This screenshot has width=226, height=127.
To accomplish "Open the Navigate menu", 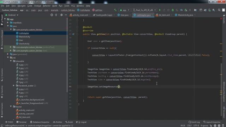I will tap(22, 6).
